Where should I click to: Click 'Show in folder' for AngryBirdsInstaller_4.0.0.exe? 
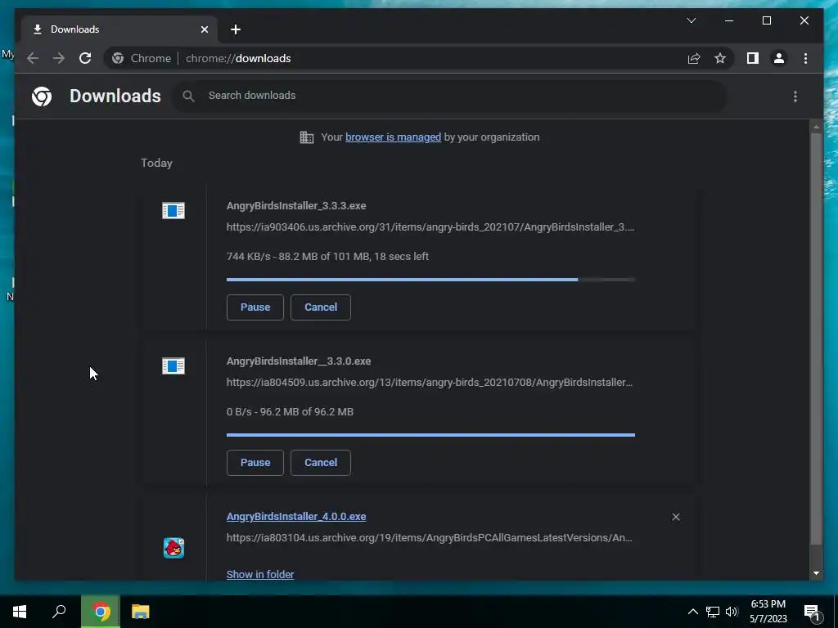point(260,575)
